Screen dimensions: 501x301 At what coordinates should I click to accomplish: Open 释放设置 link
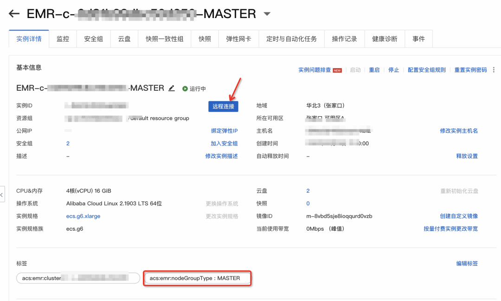(x=467, y=156)
